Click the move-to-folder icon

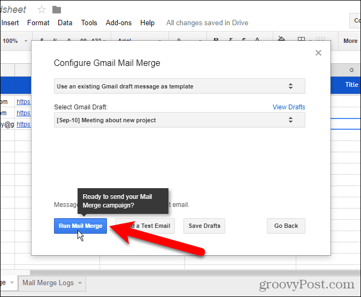point(56,10)
